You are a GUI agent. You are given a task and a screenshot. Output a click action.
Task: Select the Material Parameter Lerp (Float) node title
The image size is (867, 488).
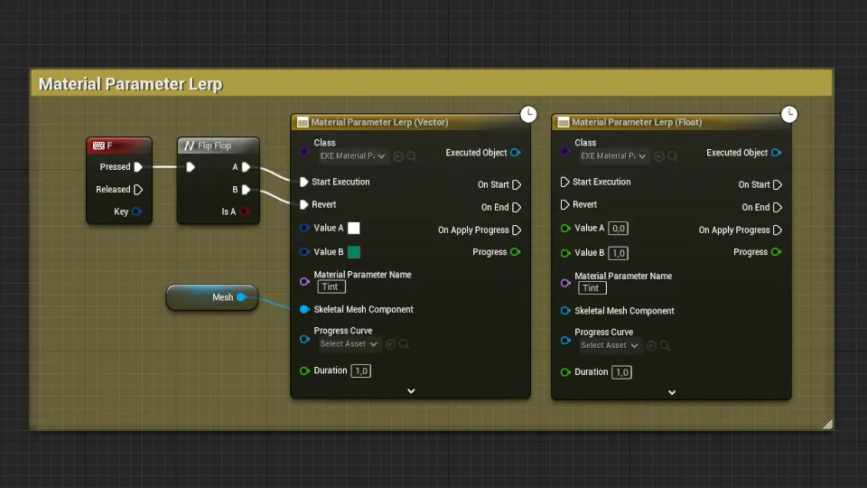pos(637,122)
